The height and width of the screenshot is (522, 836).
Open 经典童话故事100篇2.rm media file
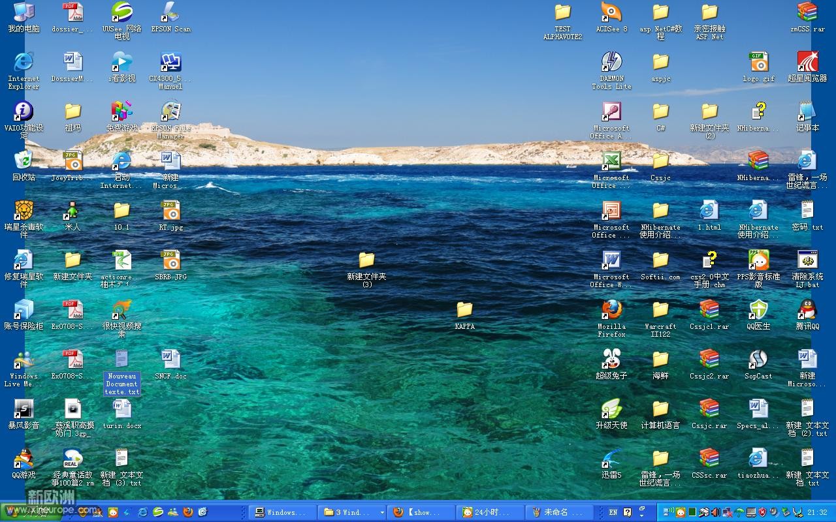coord(72,467)
